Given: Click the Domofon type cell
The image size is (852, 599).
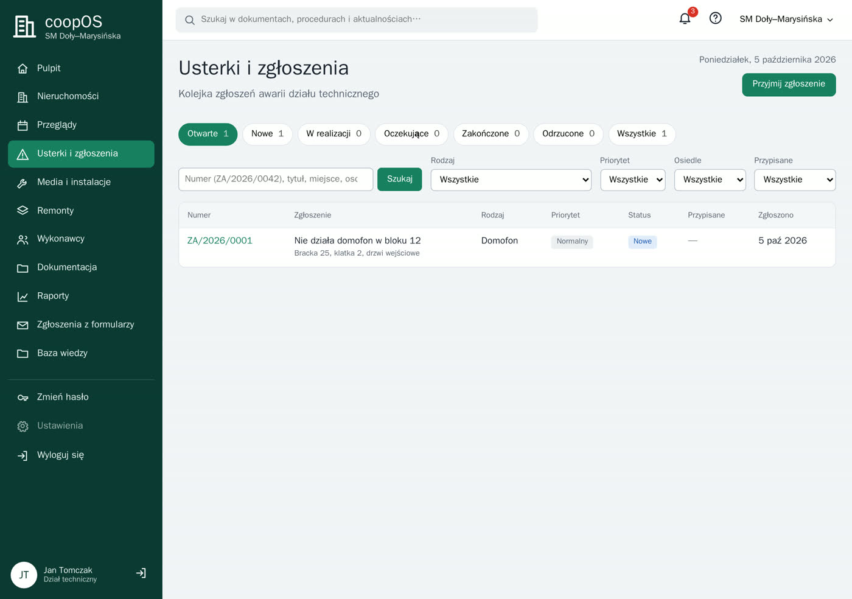Looking at the screenshot, I should [500, 240].
